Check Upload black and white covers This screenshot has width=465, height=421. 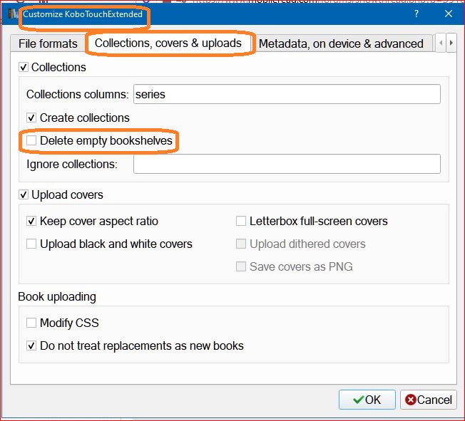pos(31,244)
